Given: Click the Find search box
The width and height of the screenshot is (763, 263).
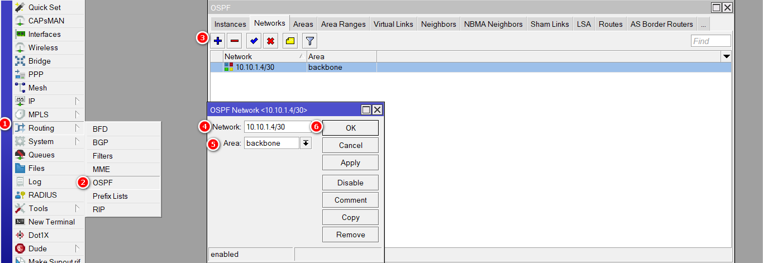Looking at the screenshot, I should tap(710, 41).
